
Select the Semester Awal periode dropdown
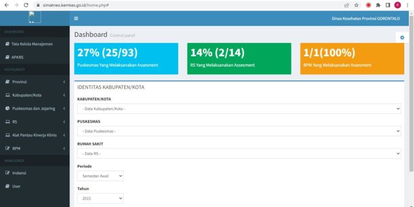100,176
